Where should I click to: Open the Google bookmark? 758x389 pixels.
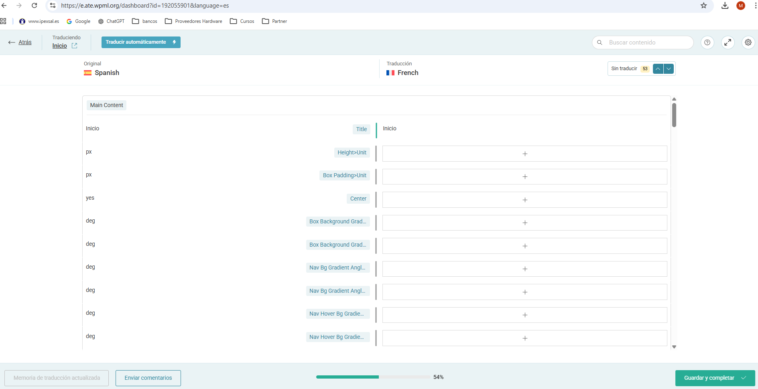[x=79, y=21]
